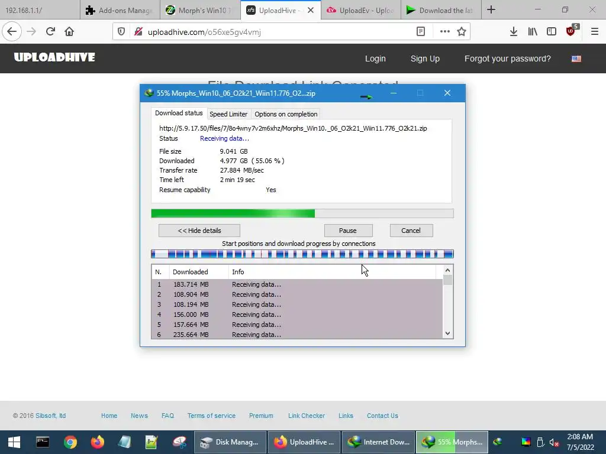The height and width of the screenshot is (454, 606).
Task: Launch Command Prompt from the taskbar
Action: coord(43,442)
